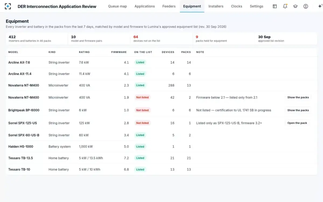The height and width of the screenshot is (202, 323).
Task: Click the 1,000 kW rating for Halden
Action: tap(86, 147)
